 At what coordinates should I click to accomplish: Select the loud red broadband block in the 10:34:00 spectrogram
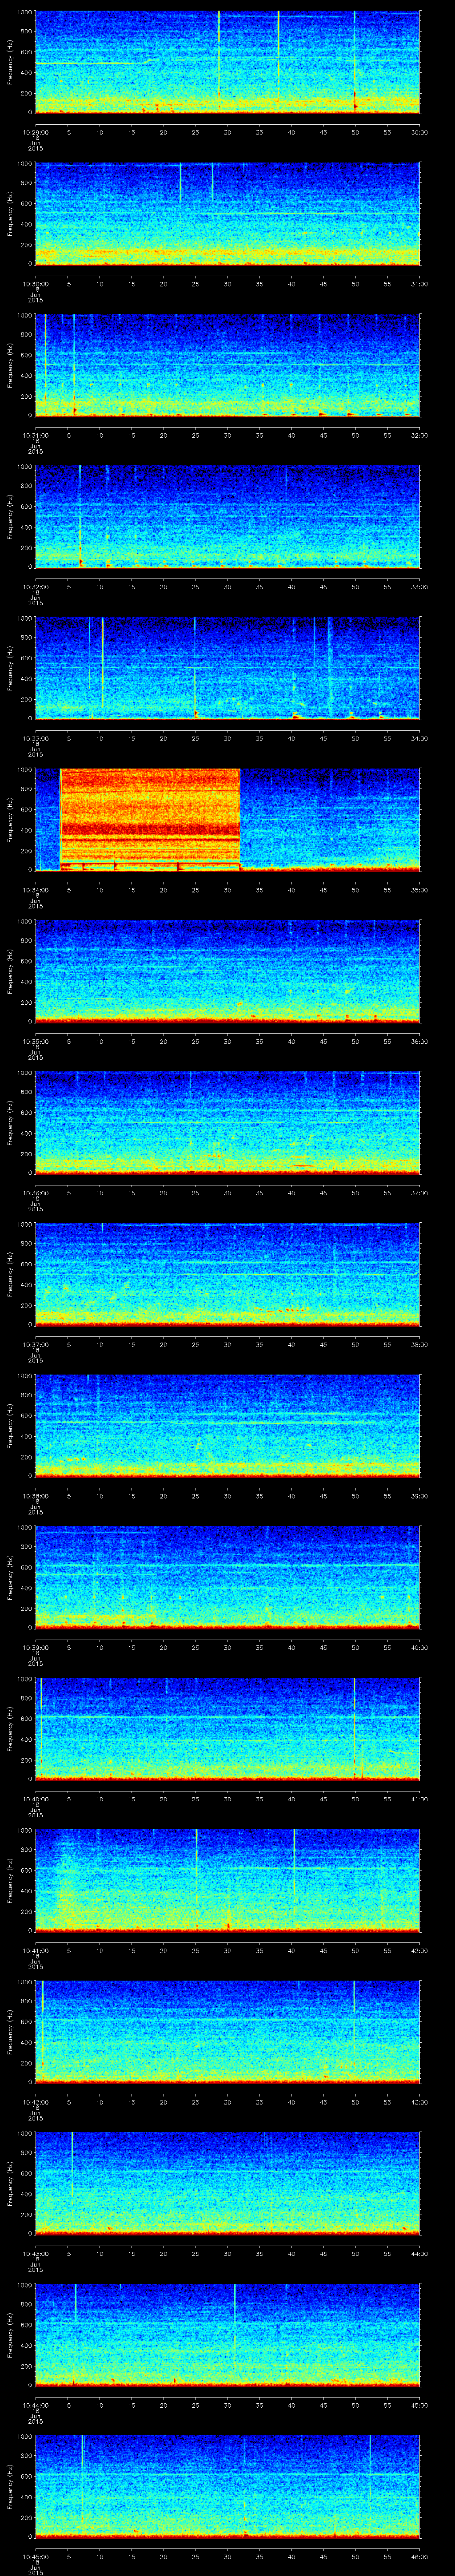(x=150, y=819)
